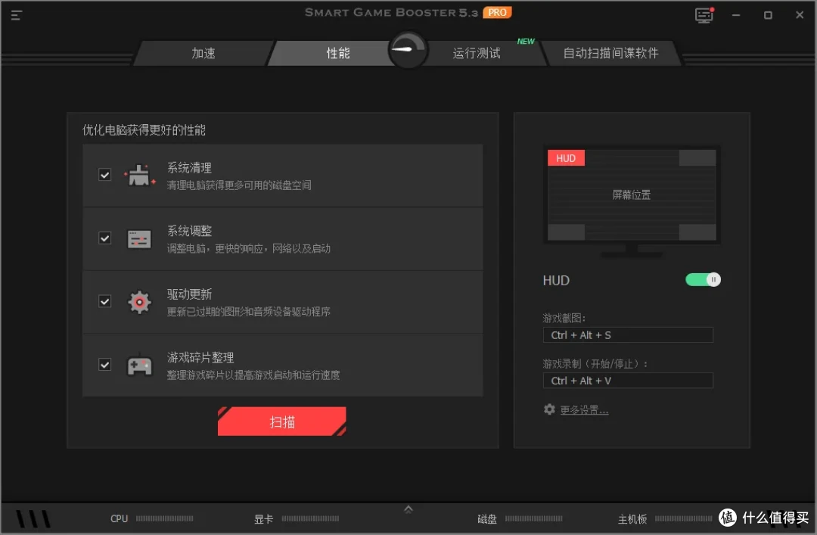Screen dimensions: 817x535
Task: Click the 游戏截图 hotkey field
Action: [x=628, y=334]
